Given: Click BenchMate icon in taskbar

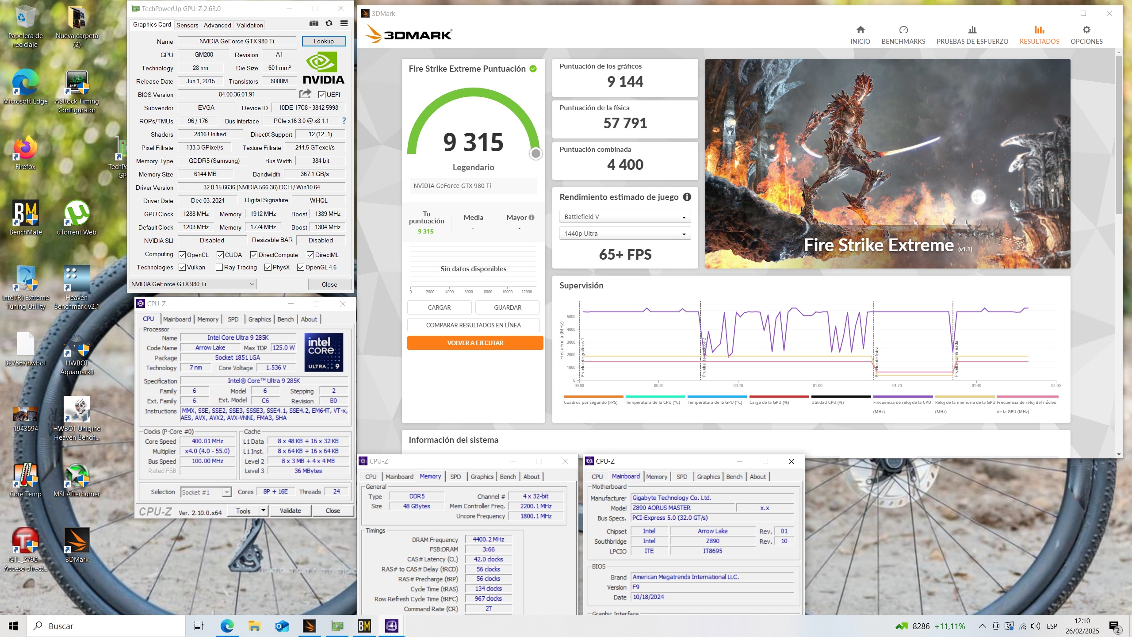Looking at the screenshot, I should pos(364,626).
